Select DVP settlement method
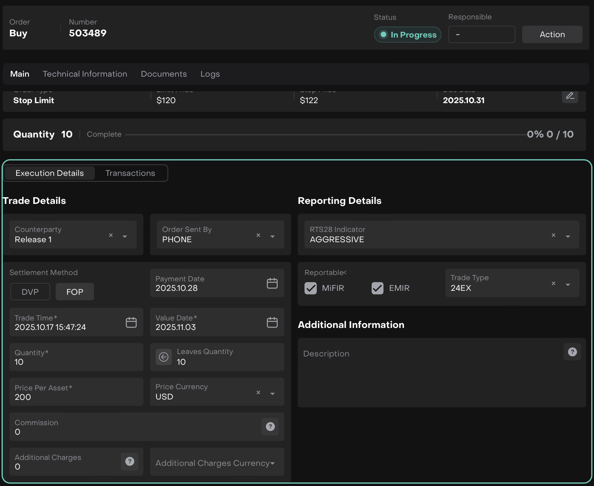 (x=30, y=292)
